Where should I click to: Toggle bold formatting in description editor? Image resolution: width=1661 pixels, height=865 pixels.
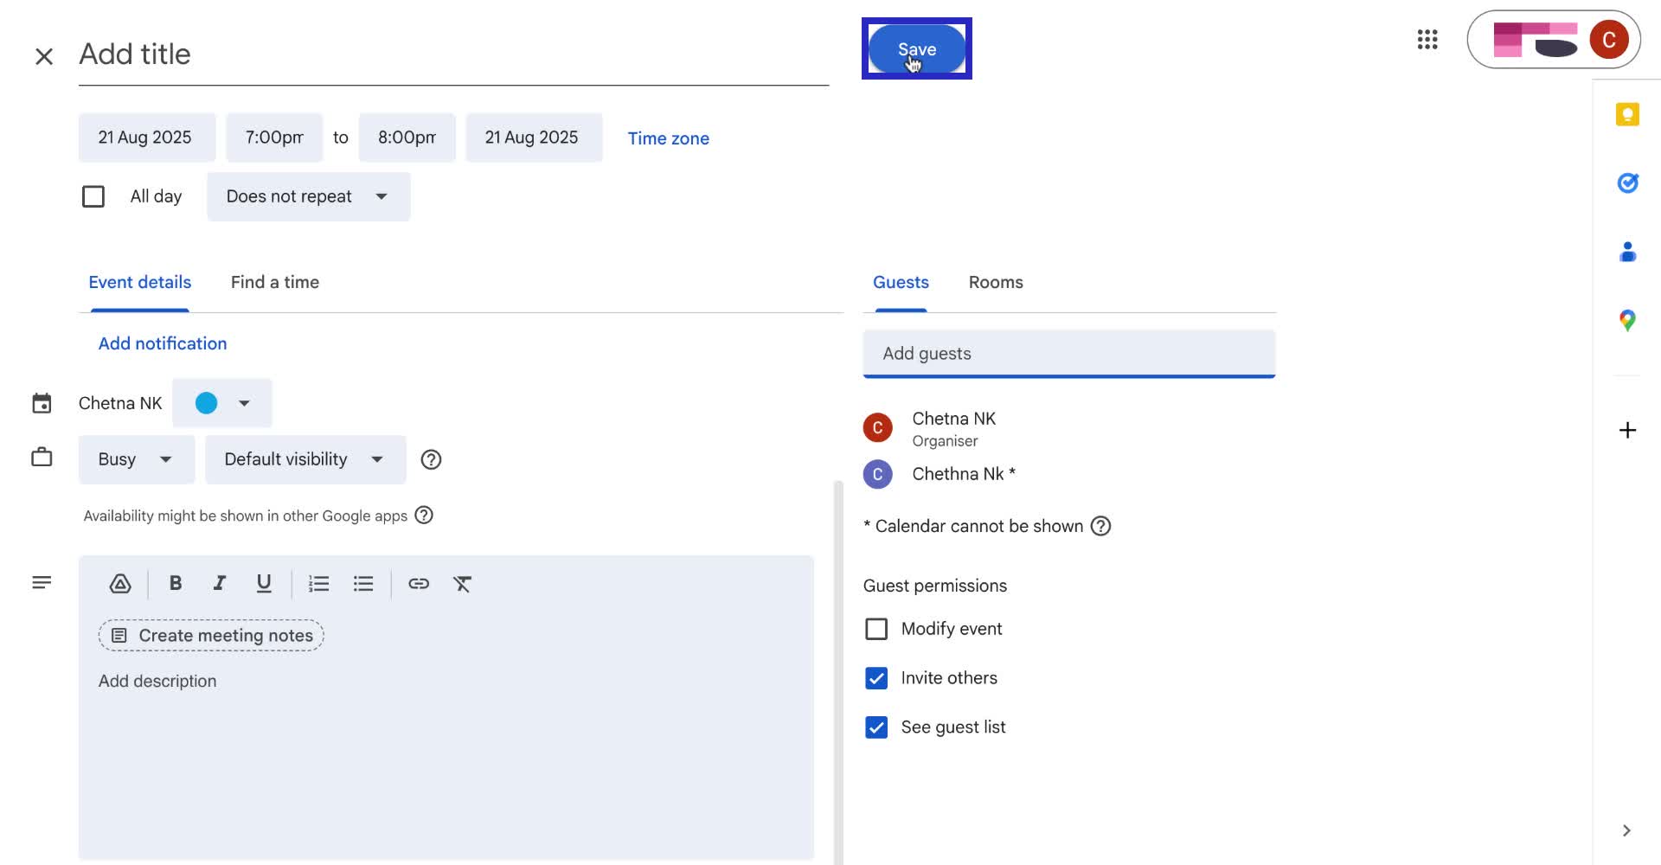pyautogui.click(x=176, y=583)
